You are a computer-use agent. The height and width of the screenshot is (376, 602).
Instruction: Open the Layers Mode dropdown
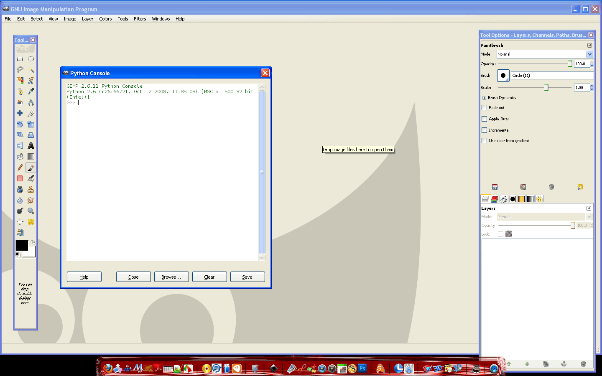coord(545,217)
